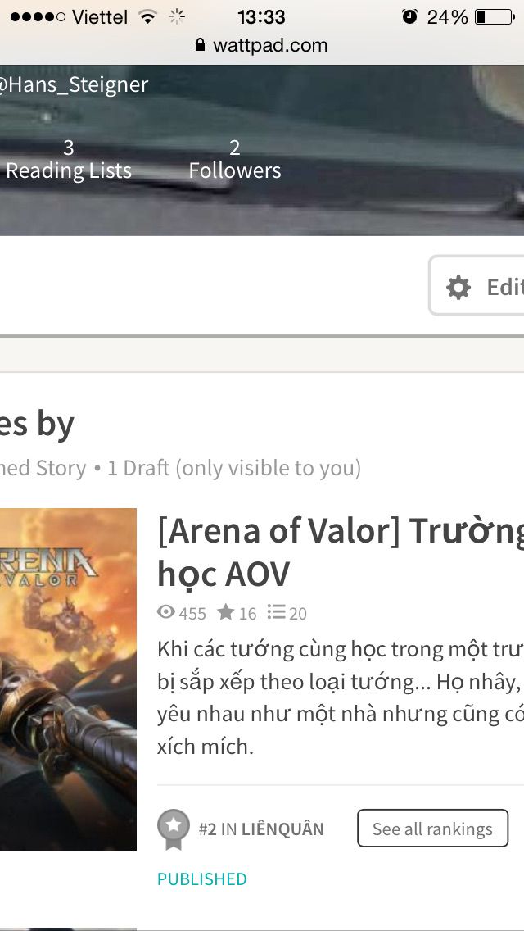
Task: Open the 3 Reading Lists stat
Action: tap(68, 159)
